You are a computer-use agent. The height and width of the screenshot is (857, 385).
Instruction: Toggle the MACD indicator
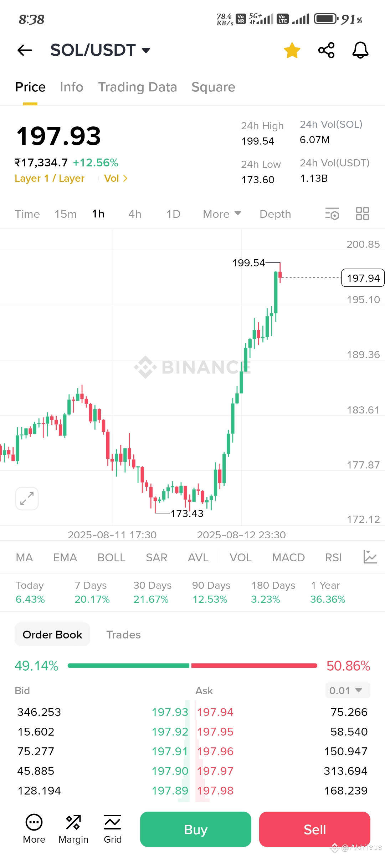pyautogui.click(x=288, y=557)
